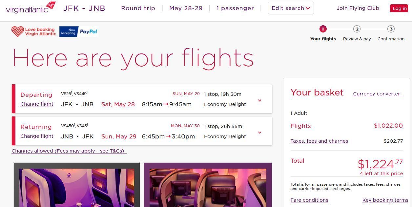Select step 2 Review & pay circle
The height and width of the screenshot is (207, 412).
point(357,29)
